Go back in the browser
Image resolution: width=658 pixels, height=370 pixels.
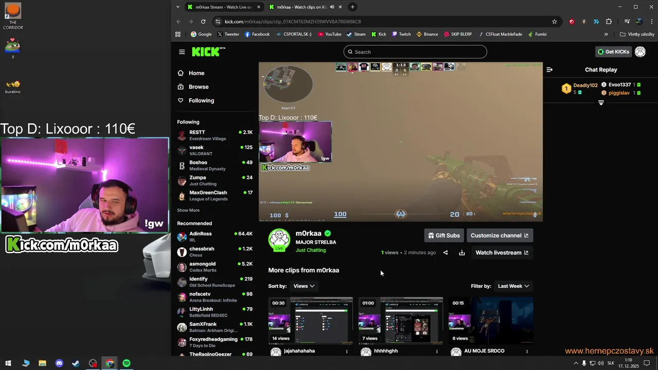[178, 22]
